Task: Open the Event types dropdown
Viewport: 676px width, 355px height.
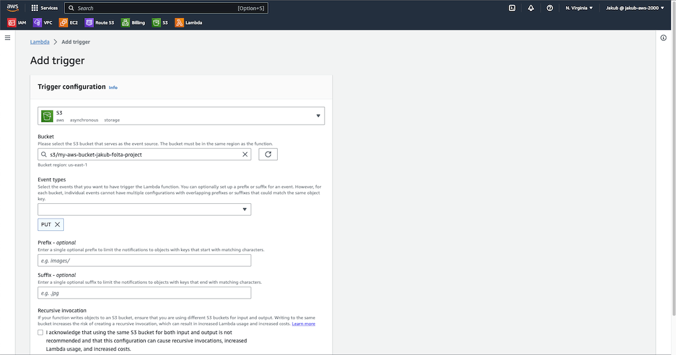Action: click(x=144, y=209)
